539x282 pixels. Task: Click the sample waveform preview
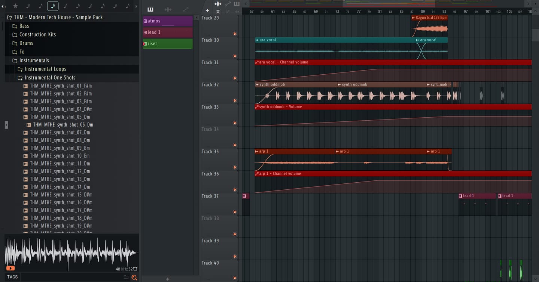coord(71,252)
